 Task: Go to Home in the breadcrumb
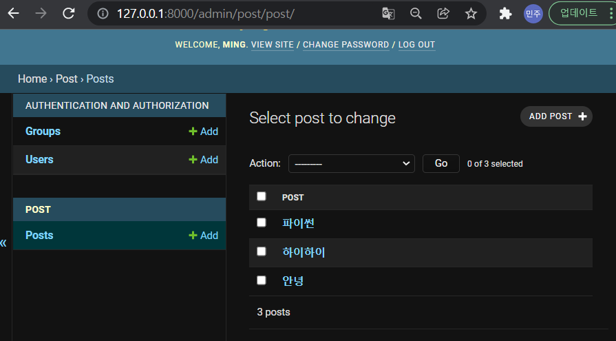tap(32, 79)
